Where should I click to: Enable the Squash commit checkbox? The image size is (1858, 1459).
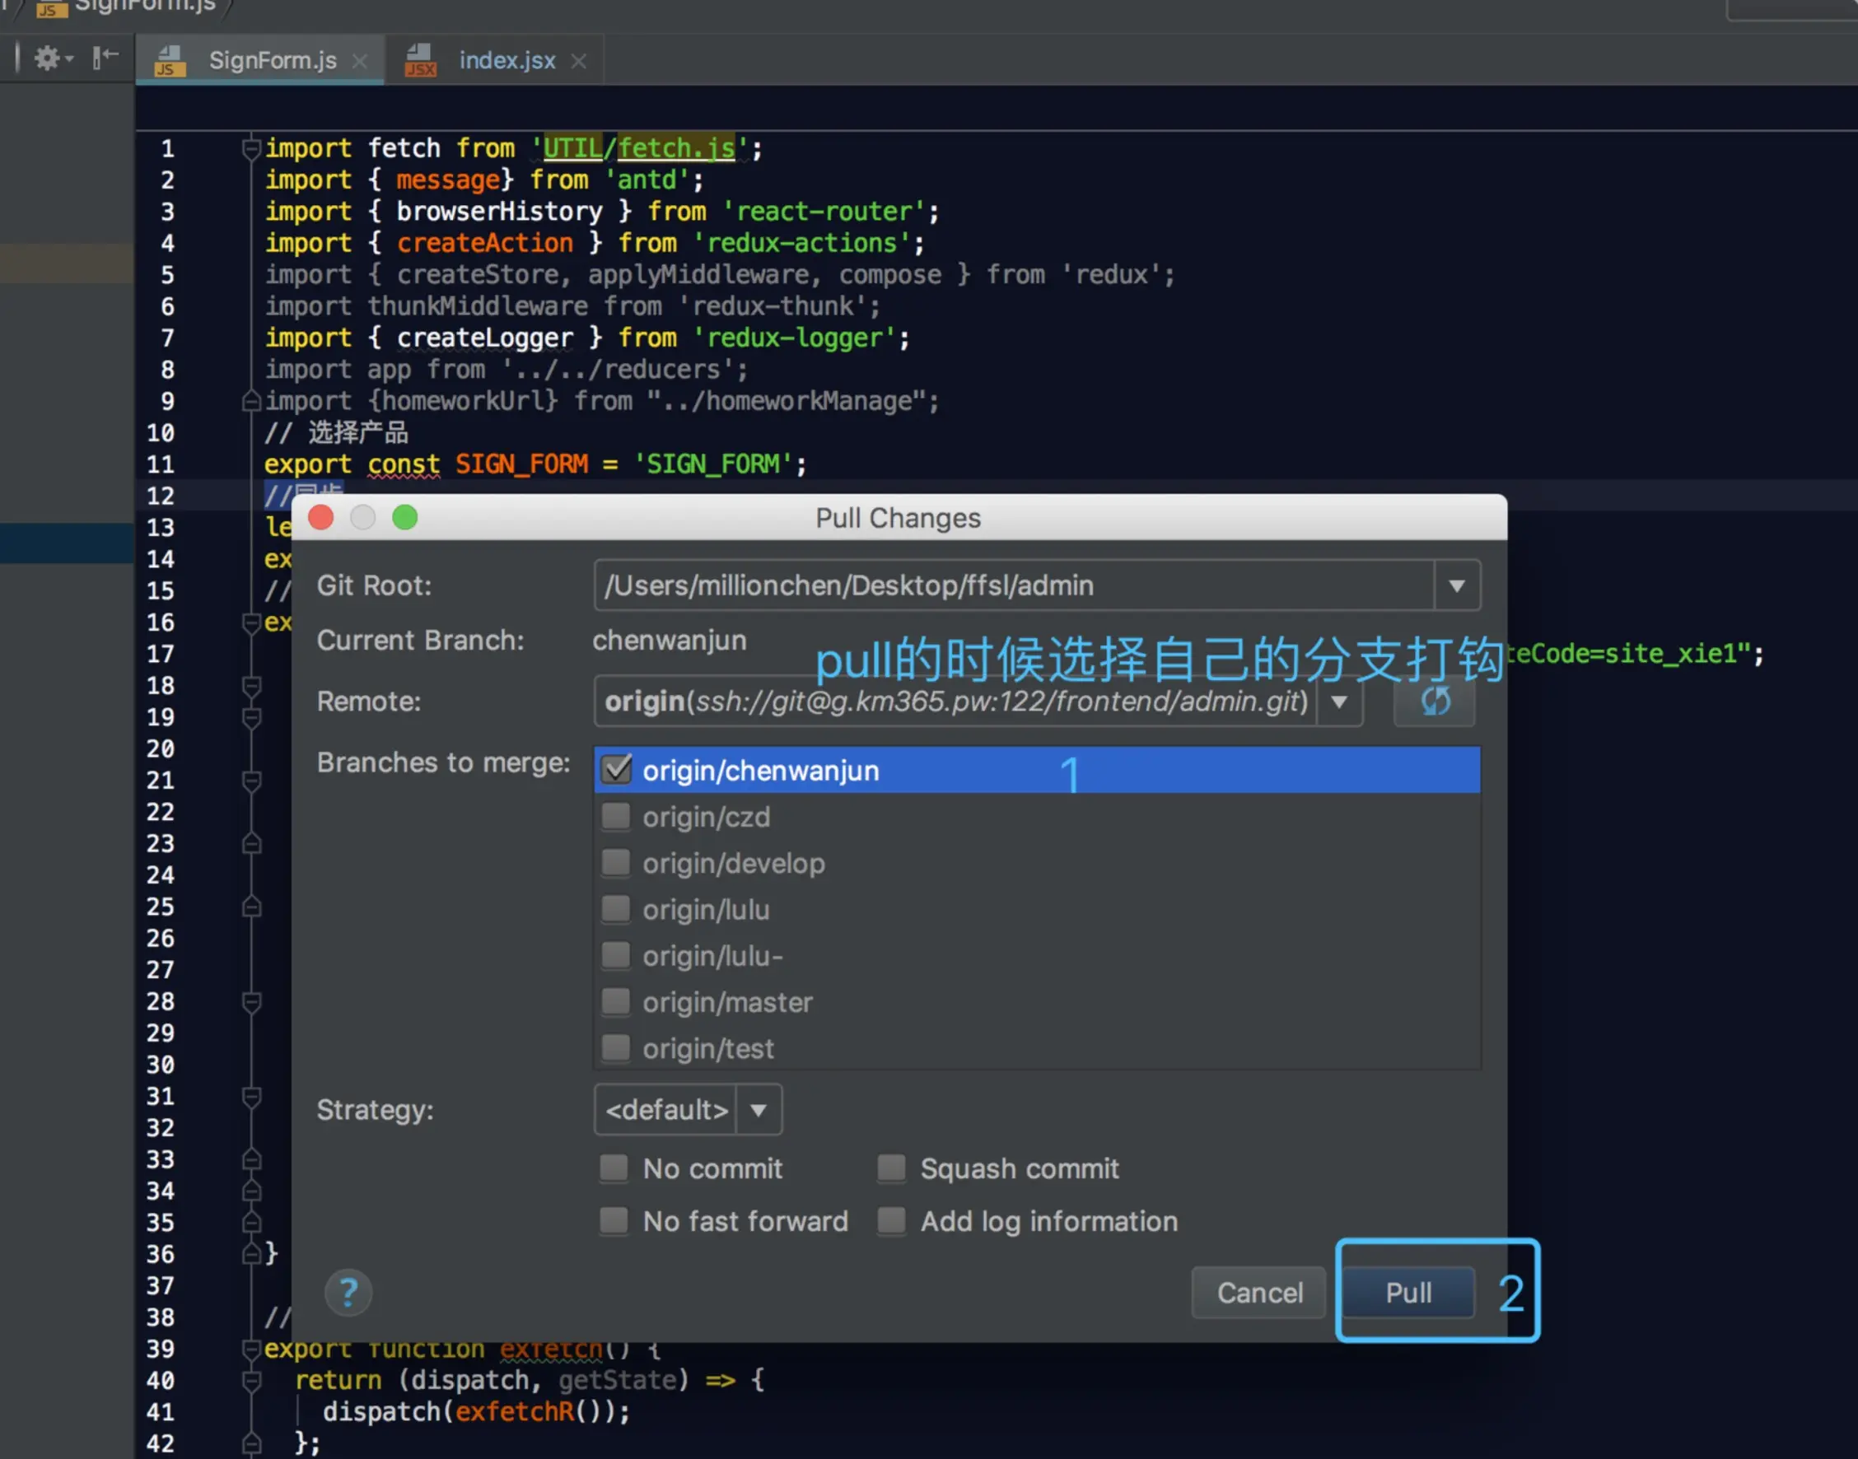coord(891,1168)
